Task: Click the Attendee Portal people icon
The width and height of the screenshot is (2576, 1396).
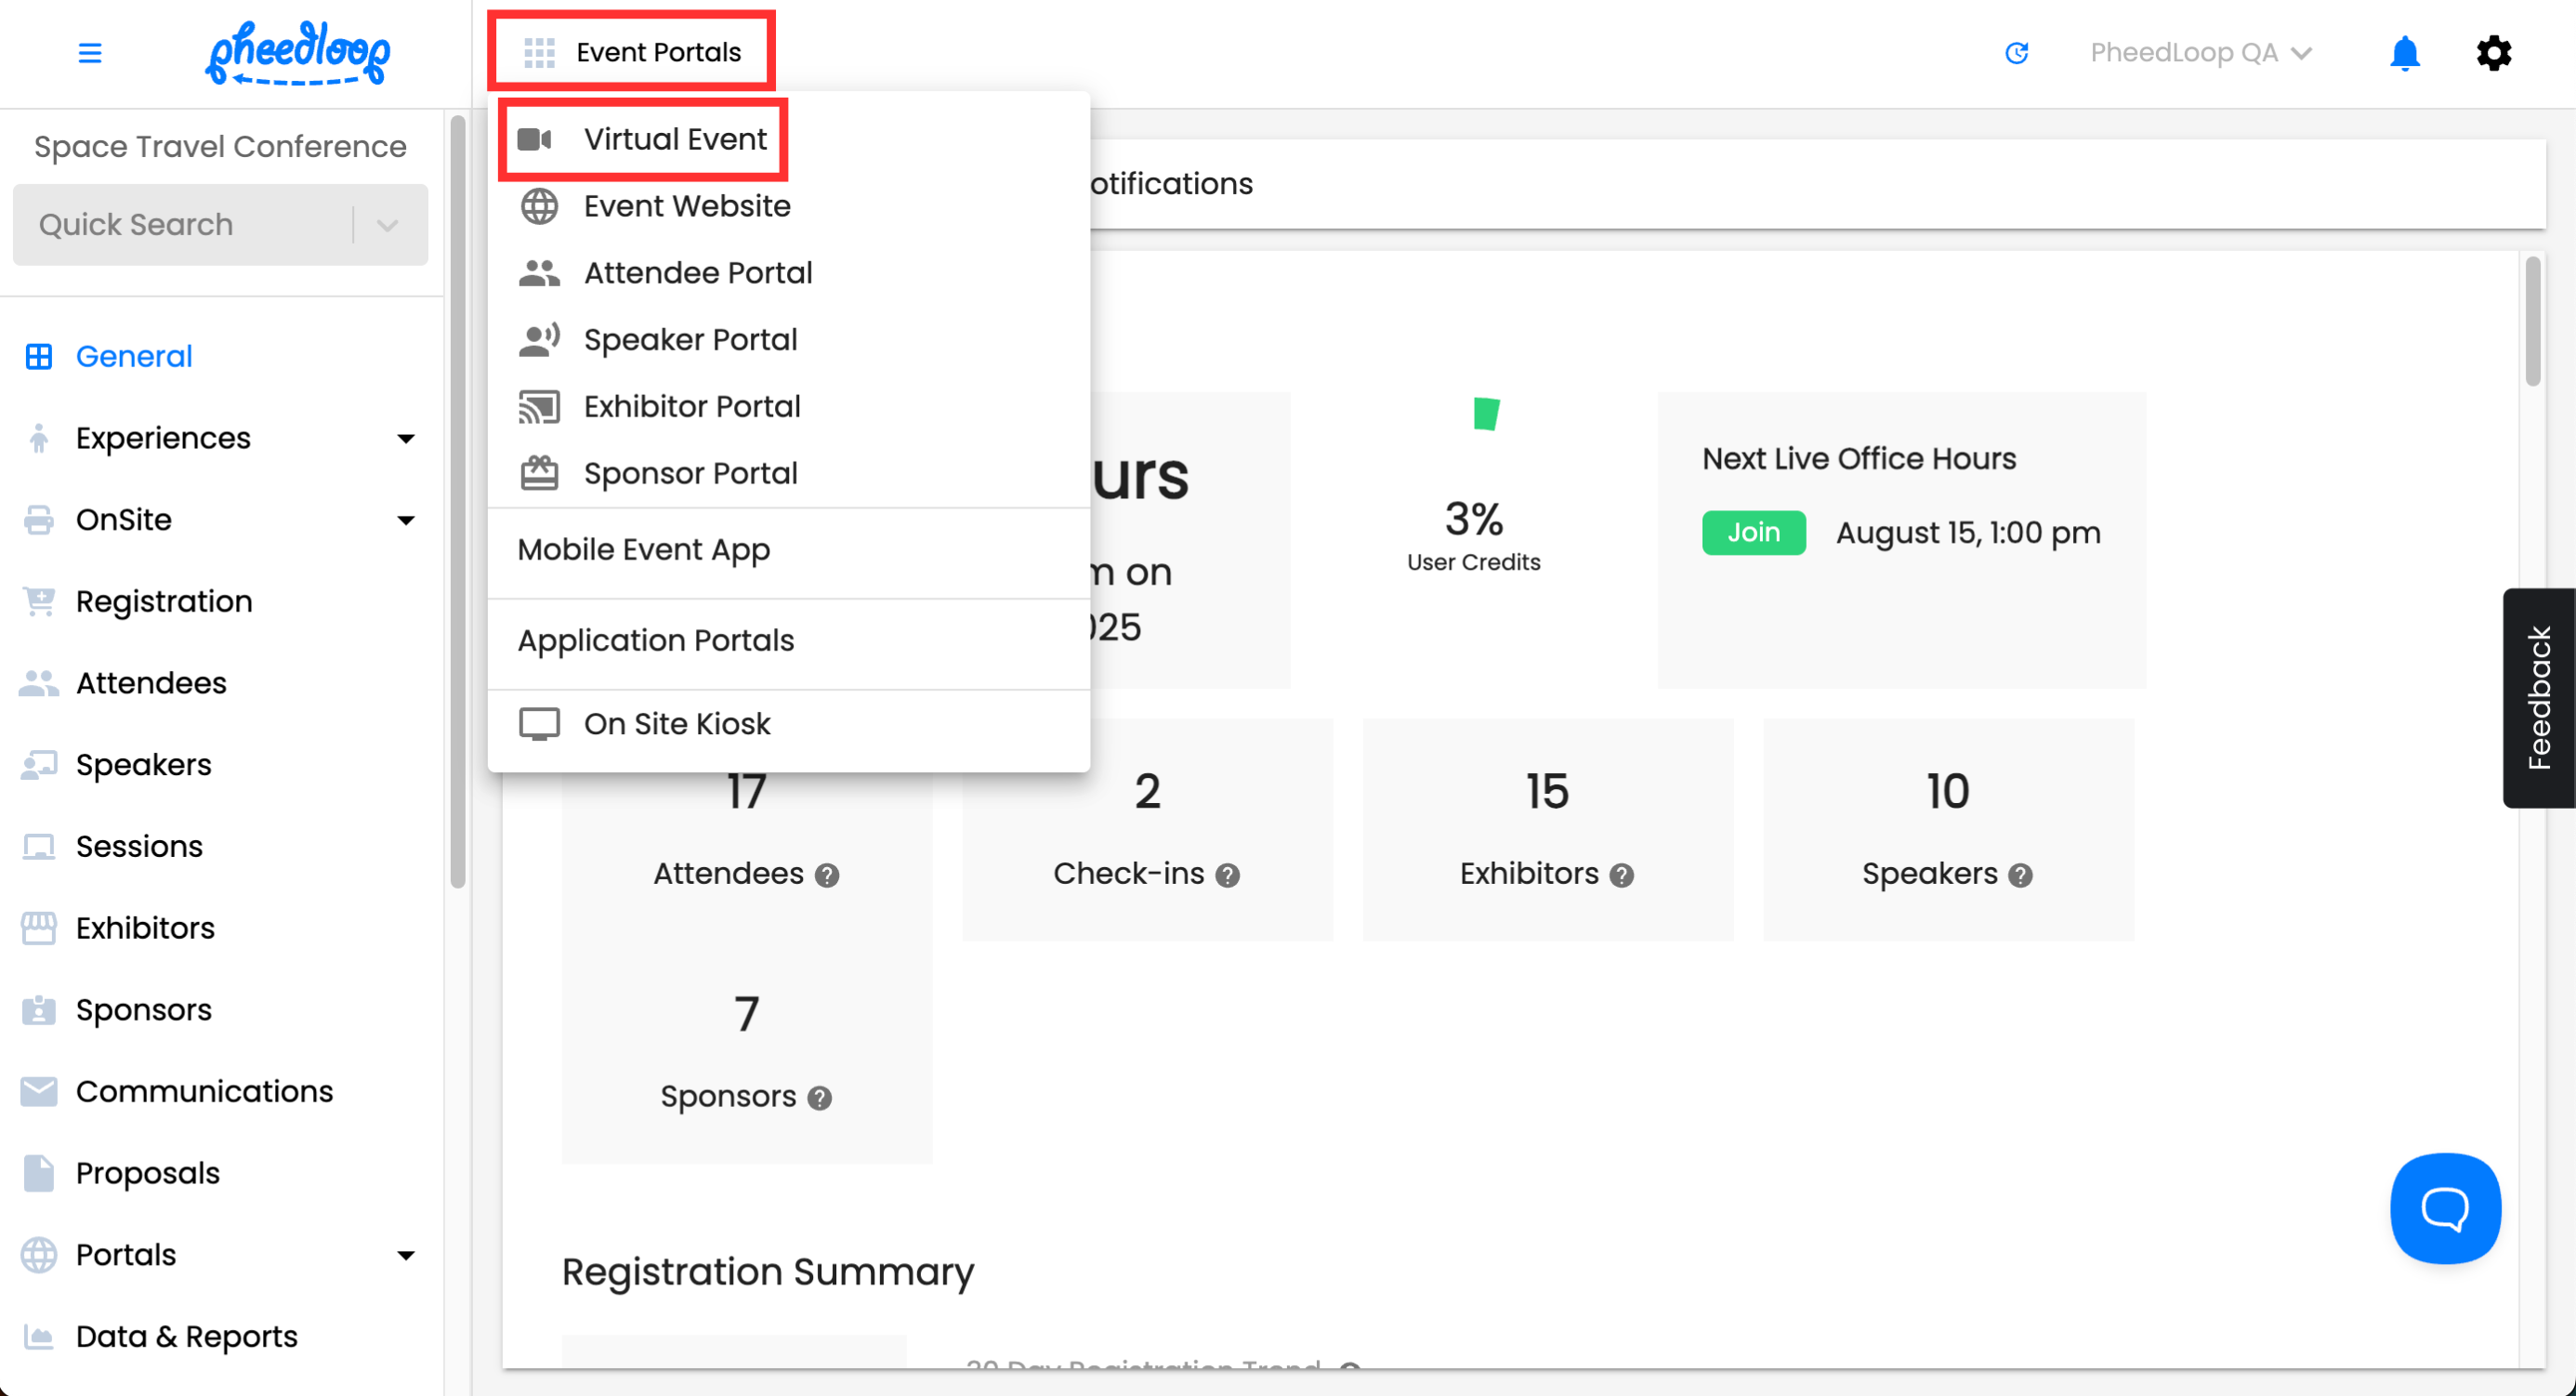Action: 539,273
